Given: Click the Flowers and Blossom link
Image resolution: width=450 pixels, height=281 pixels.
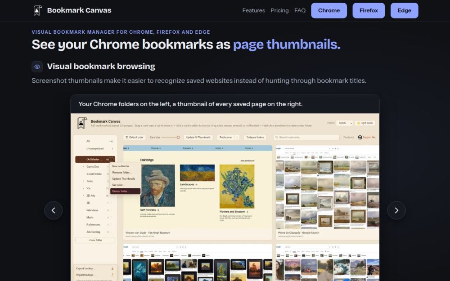Looking at the screenshot, I should click(234, 212).
